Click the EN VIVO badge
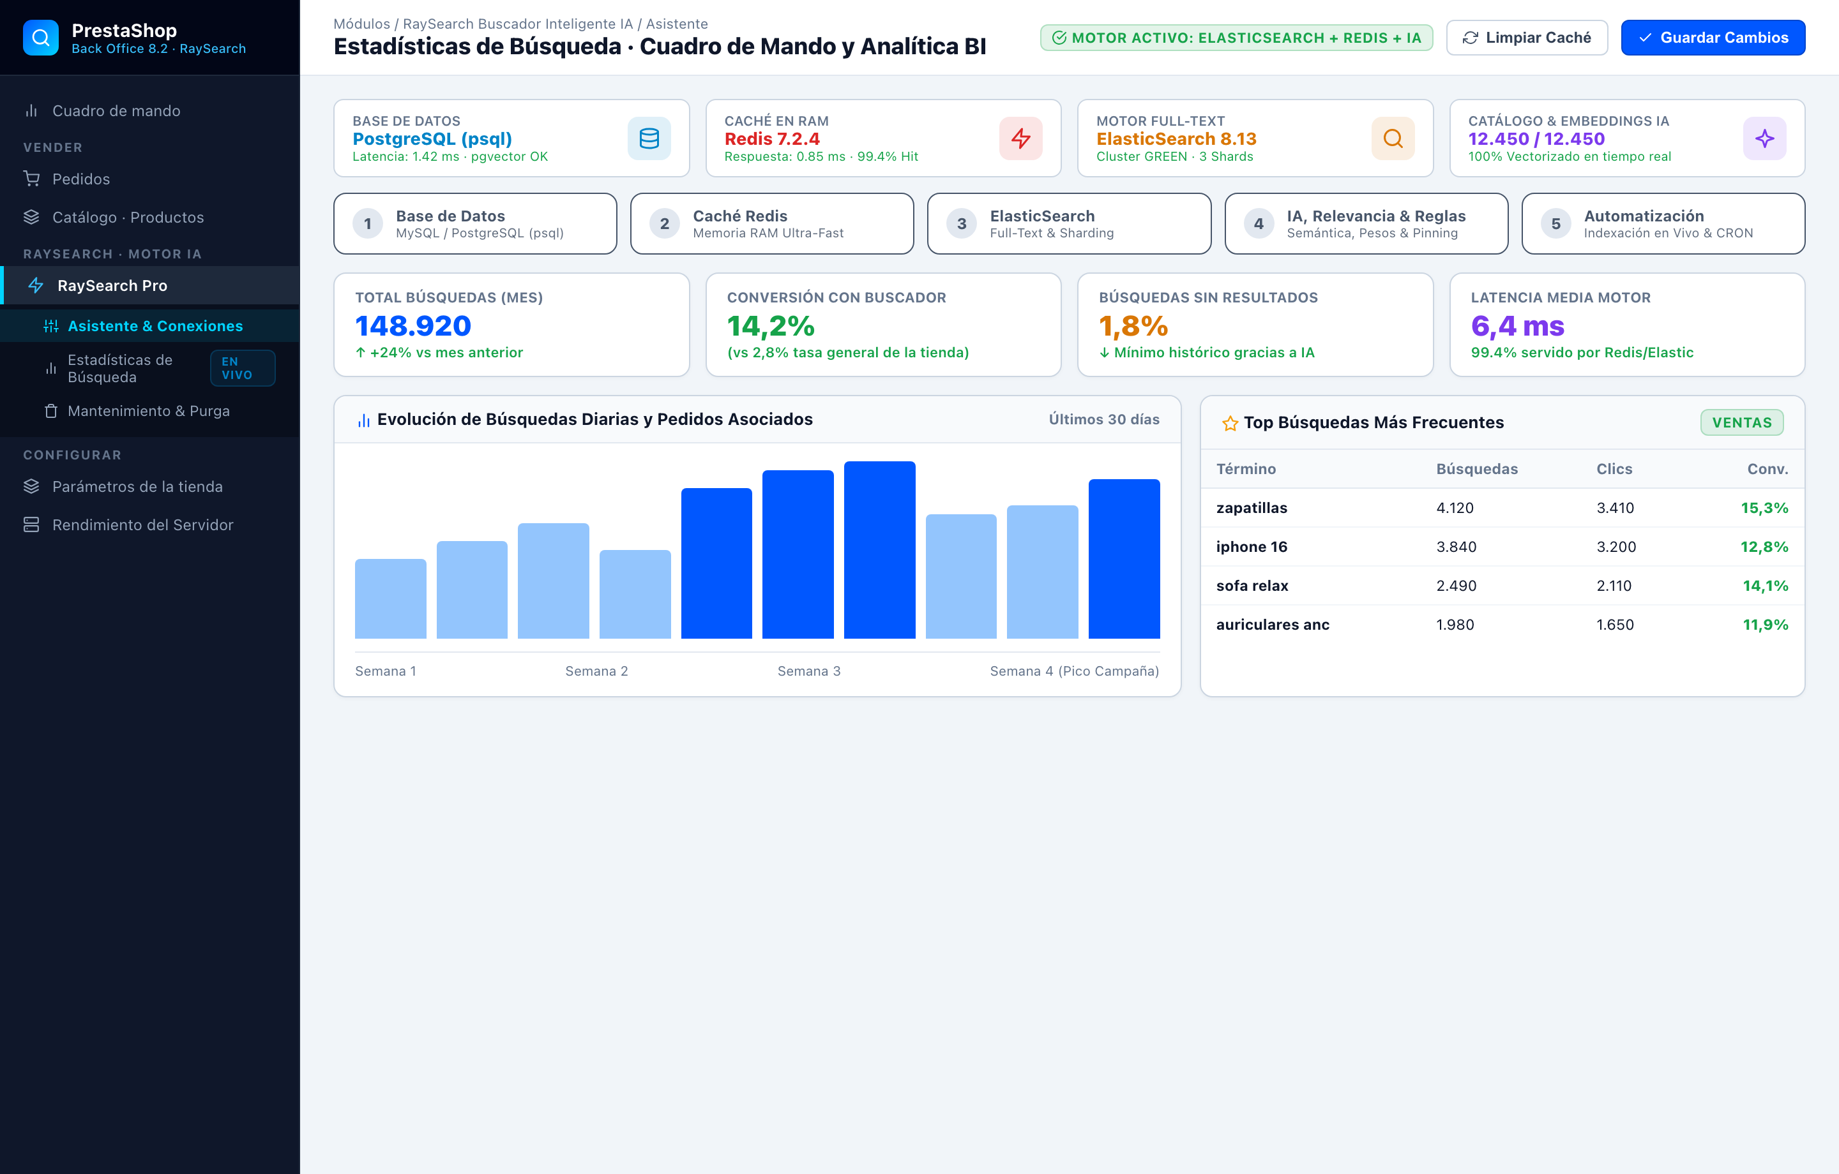The image size is (1839, 1174). [x=242, y=368]
